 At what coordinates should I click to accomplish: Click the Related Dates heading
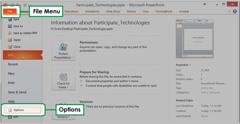click(184, 101)
